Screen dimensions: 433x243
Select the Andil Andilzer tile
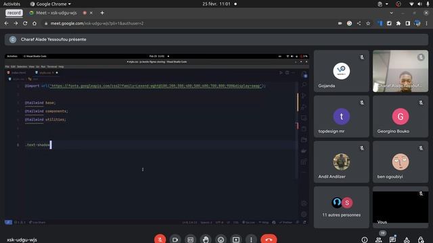click(x=341, y=162)
